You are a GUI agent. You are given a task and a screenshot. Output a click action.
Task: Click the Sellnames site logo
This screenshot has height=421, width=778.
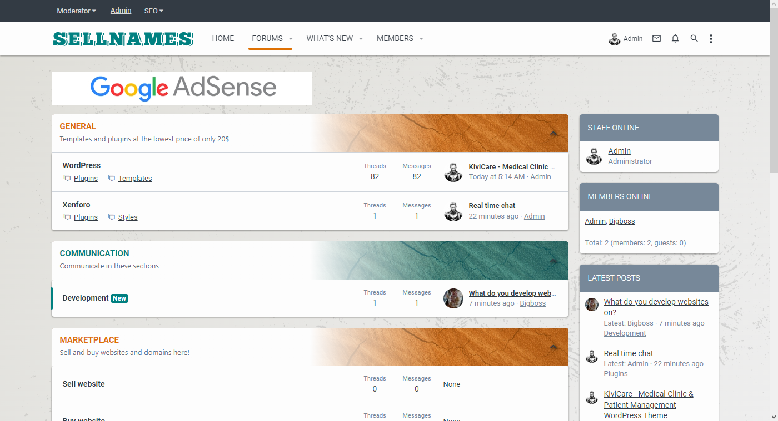point(123,39)
